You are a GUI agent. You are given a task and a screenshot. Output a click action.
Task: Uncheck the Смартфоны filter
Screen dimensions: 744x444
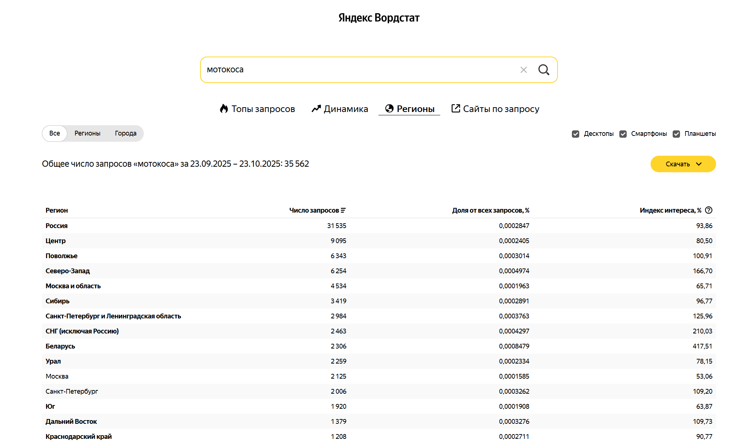[x=623, y=134]
